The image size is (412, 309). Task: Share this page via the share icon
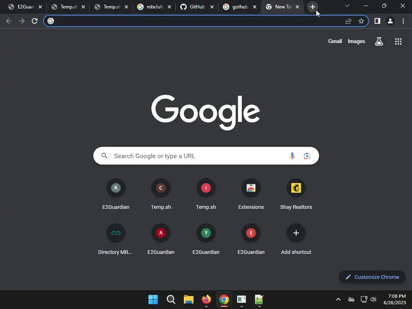348,21
